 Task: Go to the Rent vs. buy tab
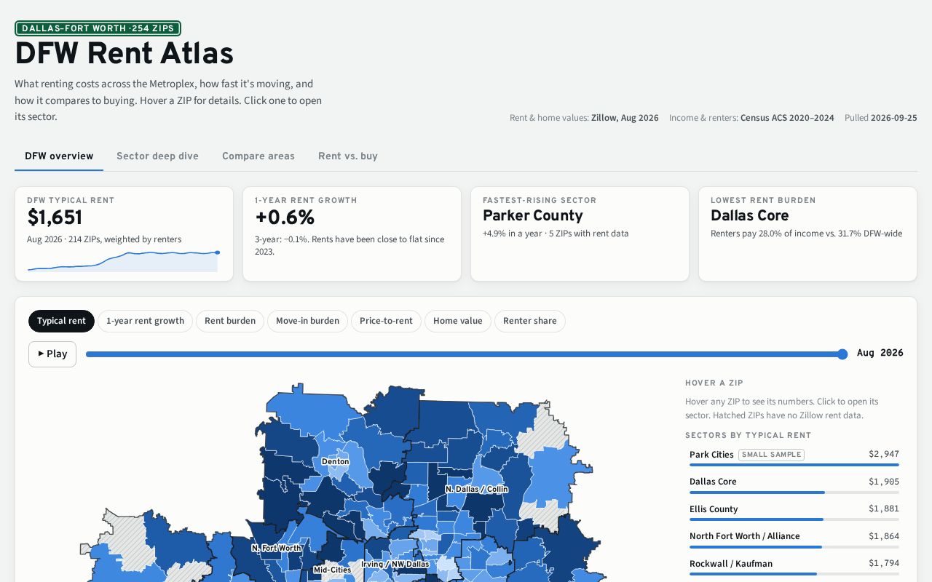[348, 156]
